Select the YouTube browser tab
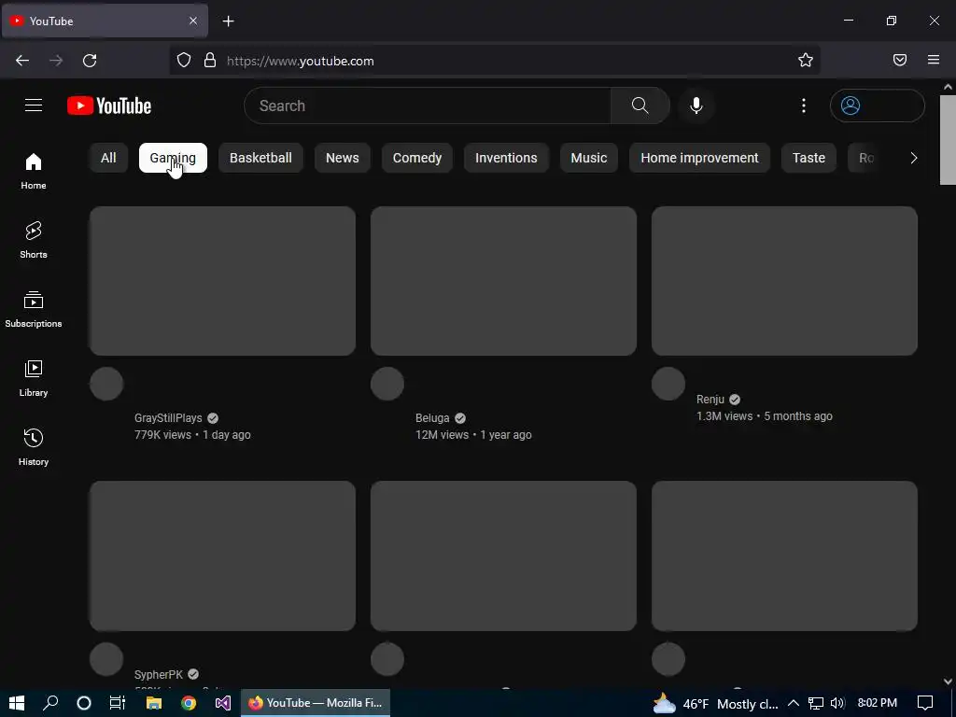 [105, 21]
